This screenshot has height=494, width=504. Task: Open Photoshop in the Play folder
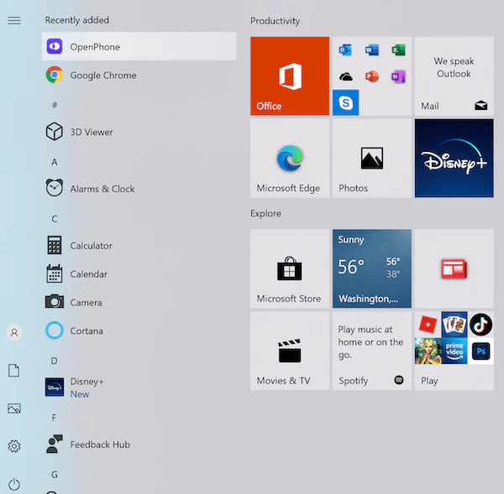pos(480,351)
